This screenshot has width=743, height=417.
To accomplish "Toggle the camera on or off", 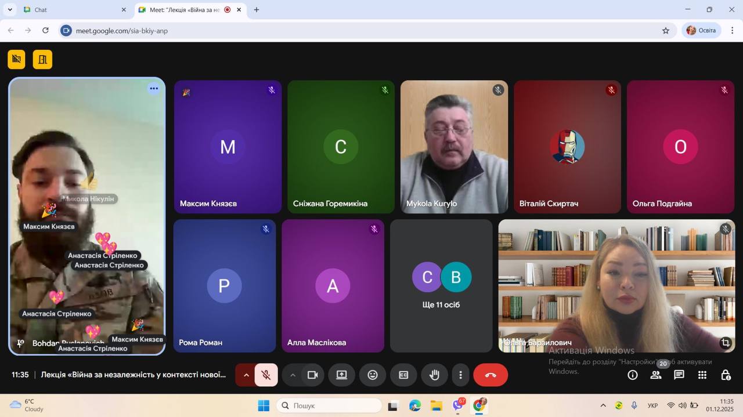I will tap(313, 375).
